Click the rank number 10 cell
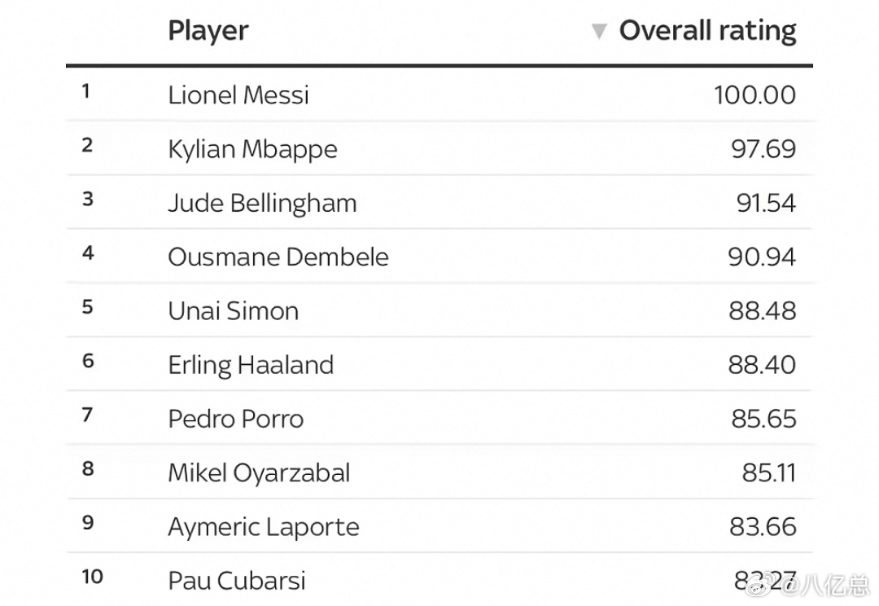879x606 pixels. click(93, 577)
